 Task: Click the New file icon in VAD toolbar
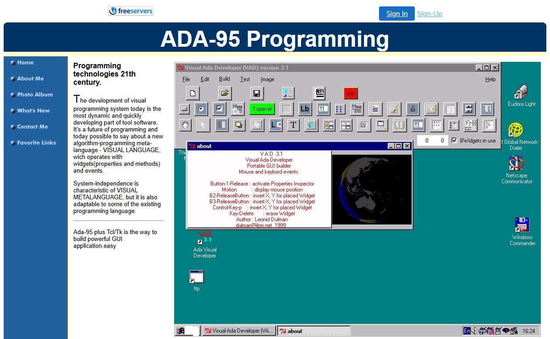click(192, 93)
